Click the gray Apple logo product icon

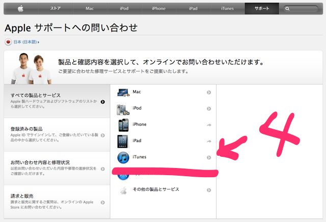click(x=123, y=190)
